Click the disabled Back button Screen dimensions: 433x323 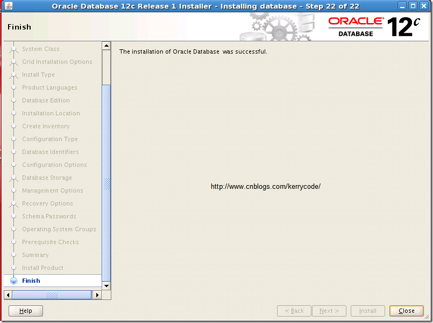pyautogui.click(x=294, y=311)
